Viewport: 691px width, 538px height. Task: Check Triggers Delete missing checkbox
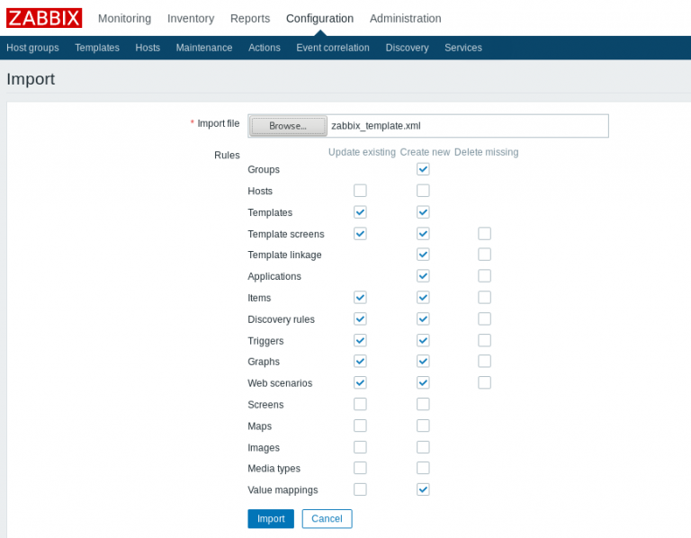(x=484, y=341)
